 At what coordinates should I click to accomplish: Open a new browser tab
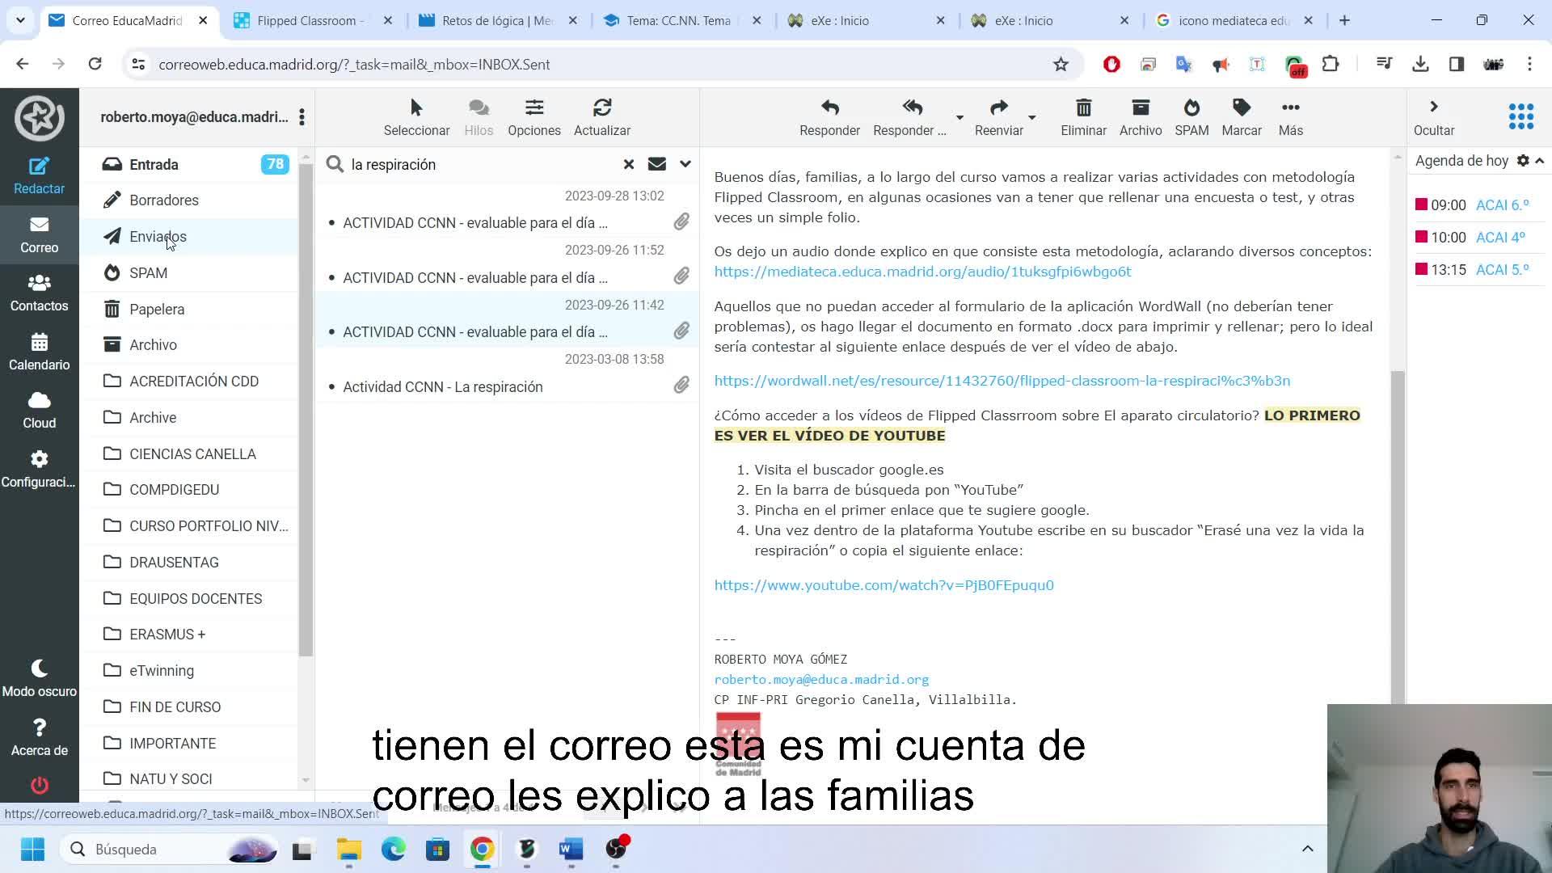pos(1344,20)
